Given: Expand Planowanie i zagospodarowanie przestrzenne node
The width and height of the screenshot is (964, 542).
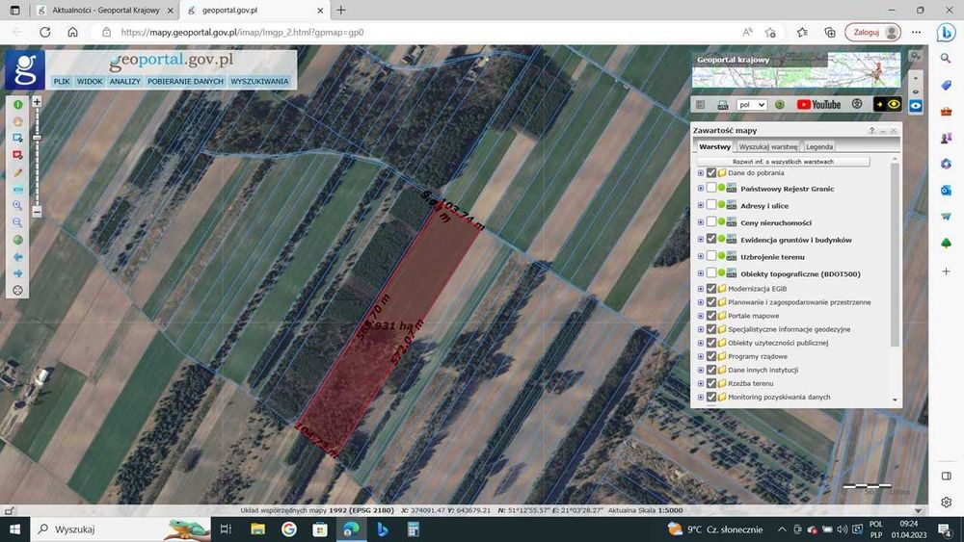Looking at the screenshot, I should (700, 302).
